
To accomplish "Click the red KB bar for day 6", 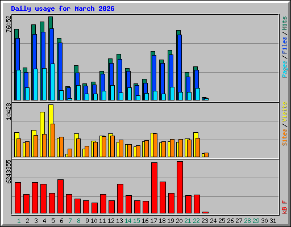I will [60, 196].
